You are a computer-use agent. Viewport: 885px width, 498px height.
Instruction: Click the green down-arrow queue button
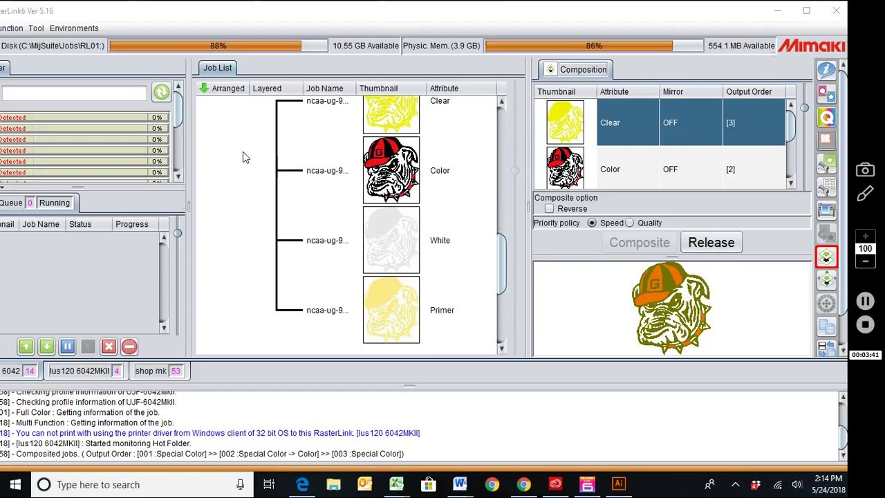click(46, 347)
